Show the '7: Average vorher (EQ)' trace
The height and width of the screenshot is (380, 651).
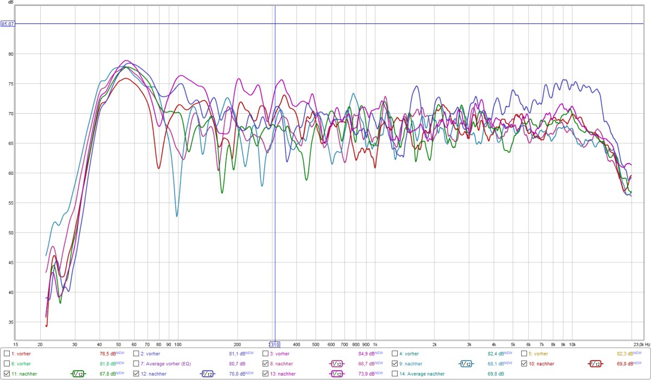click(136, 364)
